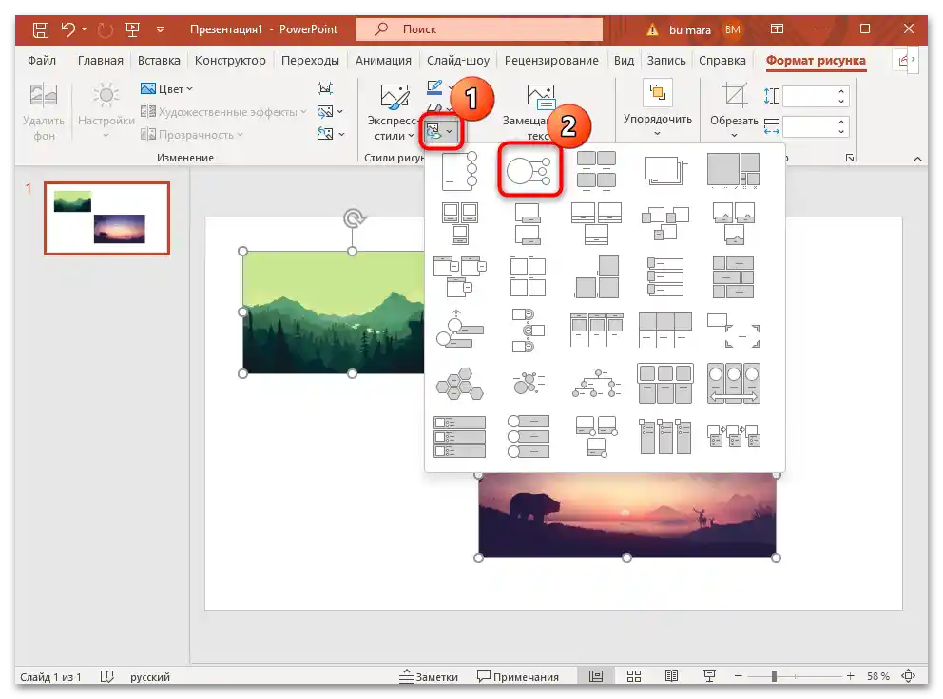Select slide 1 thumbnail in the slide panel
The height and width of the screenshot is (699, 943).
(105, 218)
